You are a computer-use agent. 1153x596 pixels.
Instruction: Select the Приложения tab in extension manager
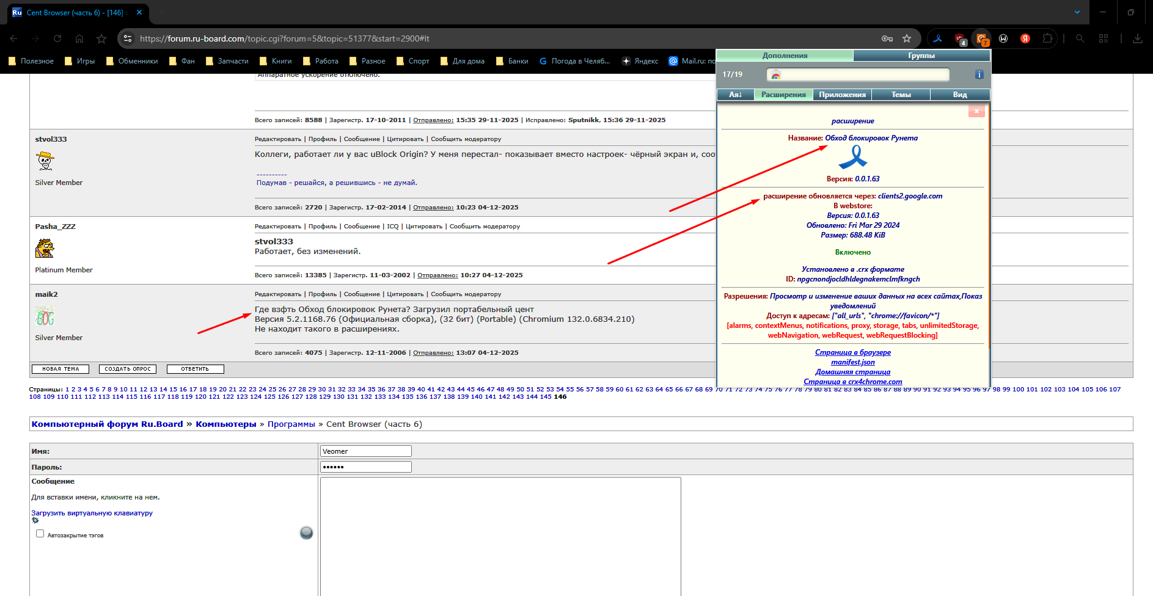coord(842,95)
